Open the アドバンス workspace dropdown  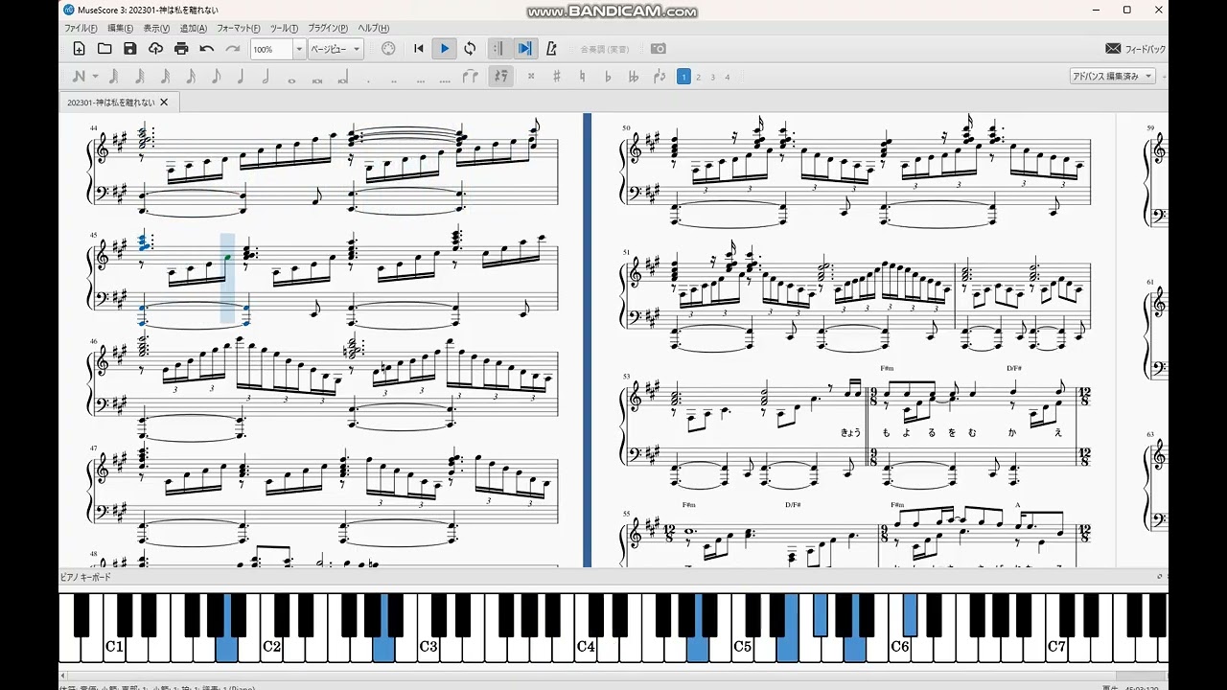tap(1113, 77)
